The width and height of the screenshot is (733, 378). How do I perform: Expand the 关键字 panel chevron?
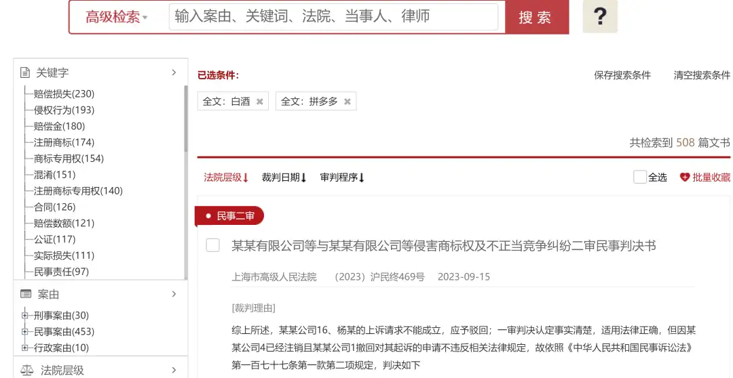(174, 72)
